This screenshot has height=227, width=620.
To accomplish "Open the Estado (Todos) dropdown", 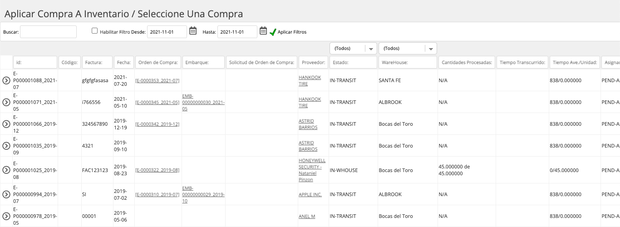I will point(353,49).
